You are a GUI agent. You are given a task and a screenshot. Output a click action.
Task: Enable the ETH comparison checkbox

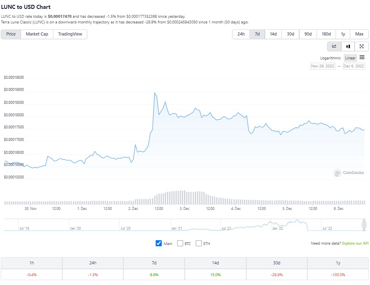(x=199, y=243)
